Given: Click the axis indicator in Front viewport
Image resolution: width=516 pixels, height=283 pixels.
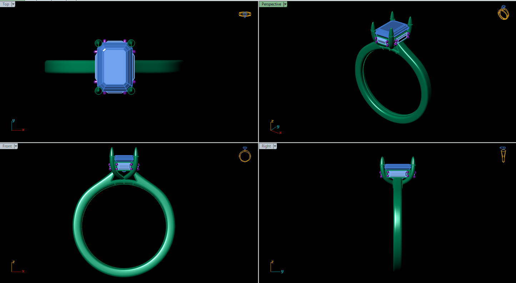Looking at the screenshot, I should [x=17, y=267].
